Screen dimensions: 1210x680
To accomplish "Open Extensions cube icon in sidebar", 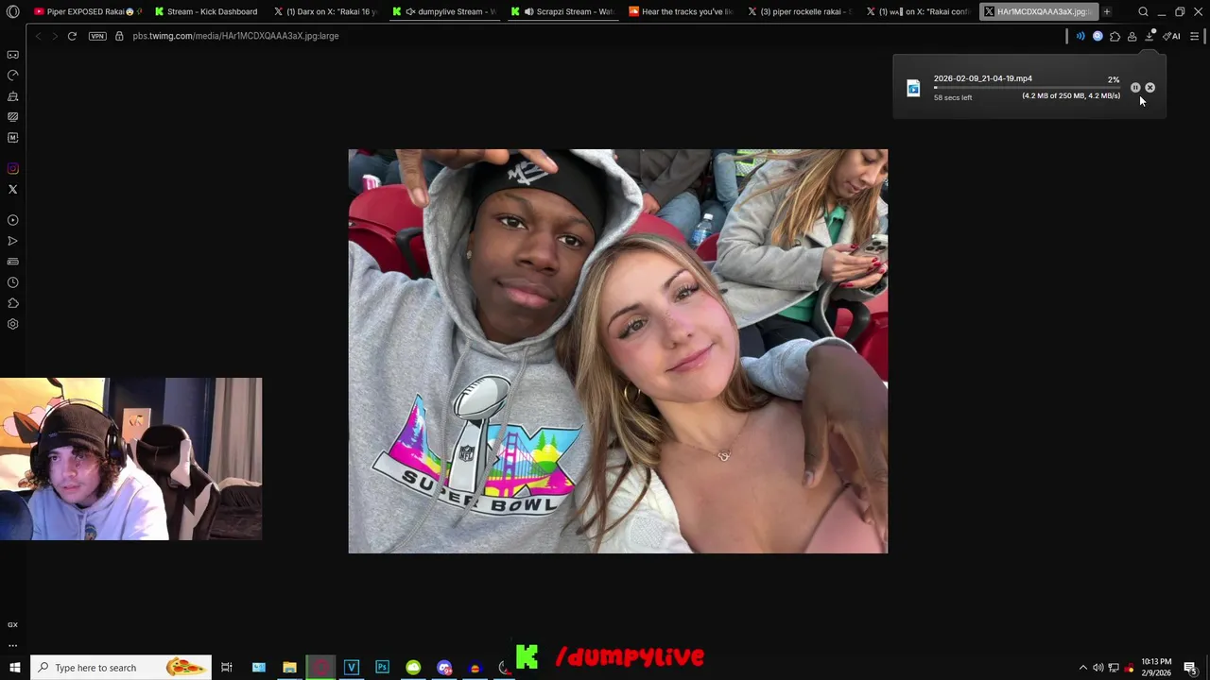I will click(12, 303).
